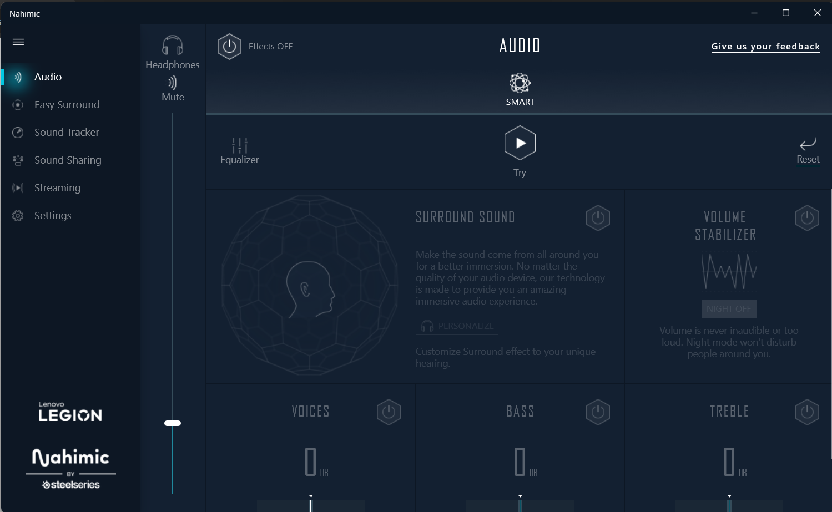Play the Try audio demo
832x512 pixels.
520,143
